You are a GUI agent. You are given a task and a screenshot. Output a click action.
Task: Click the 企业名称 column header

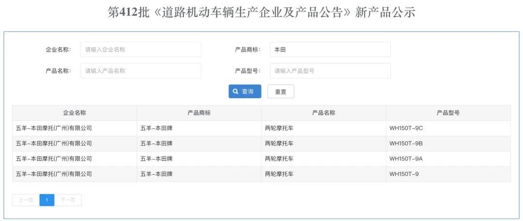(75, 113)
